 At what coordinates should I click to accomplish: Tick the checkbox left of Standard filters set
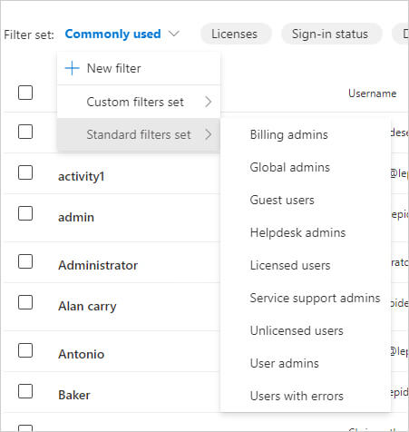[x=25, y=132]
